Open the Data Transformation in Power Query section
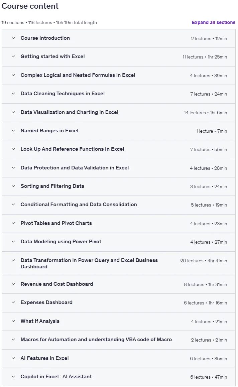 pos(119,263)
